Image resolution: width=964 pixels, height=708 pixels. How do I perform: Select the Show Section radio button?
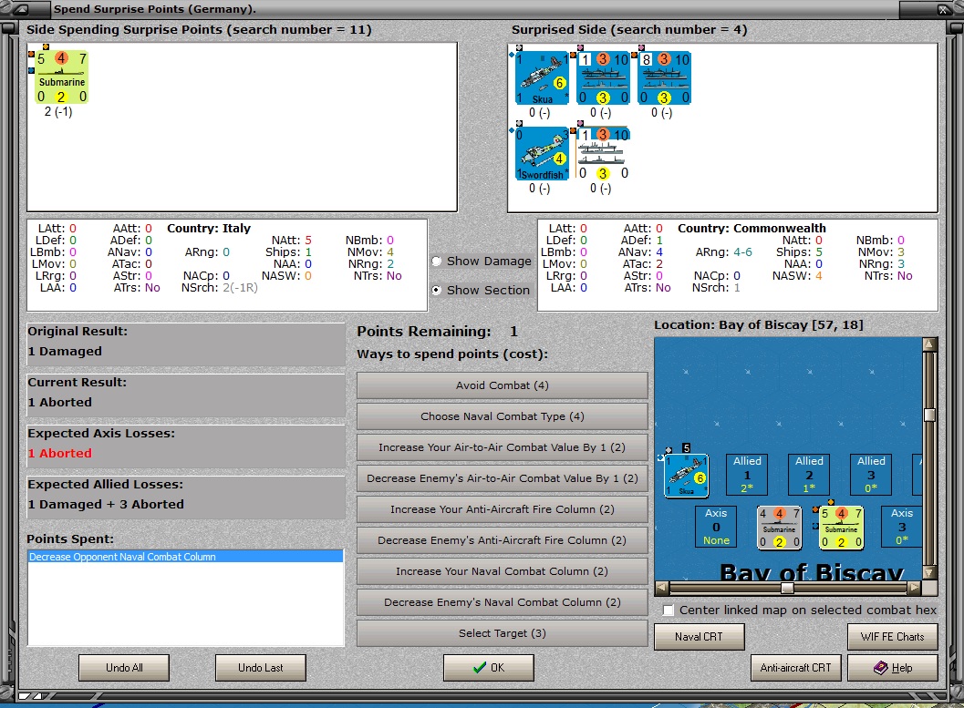click(x=437, y=290)
